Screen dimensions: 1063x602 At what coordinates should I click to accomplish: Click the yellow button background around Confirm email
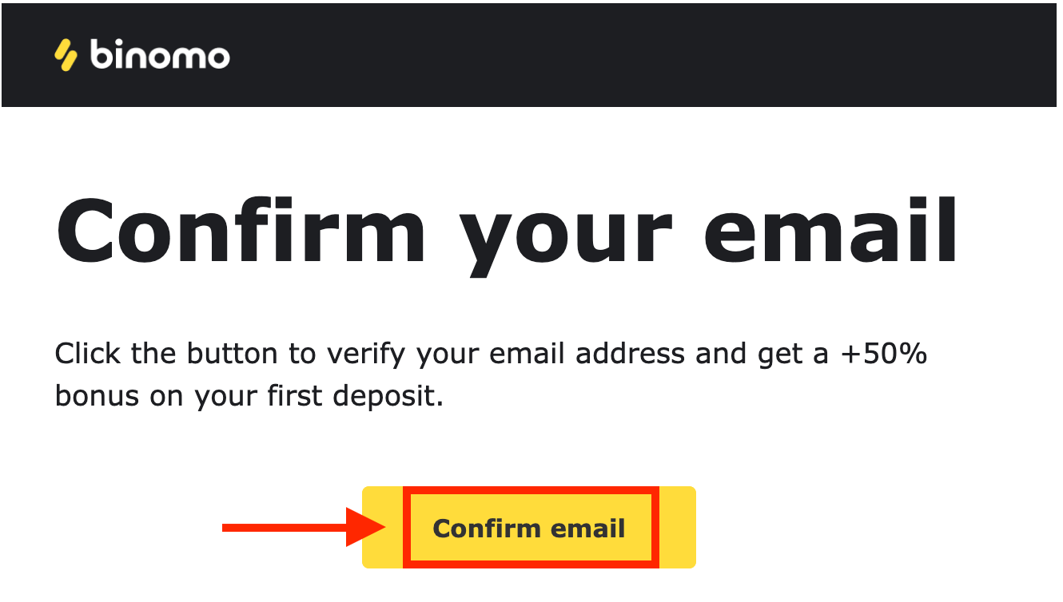tap(677, 527)
